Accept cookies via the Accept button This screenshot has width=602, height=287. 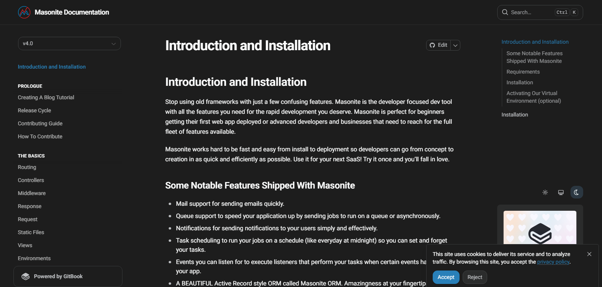click(x=445, y=277)
